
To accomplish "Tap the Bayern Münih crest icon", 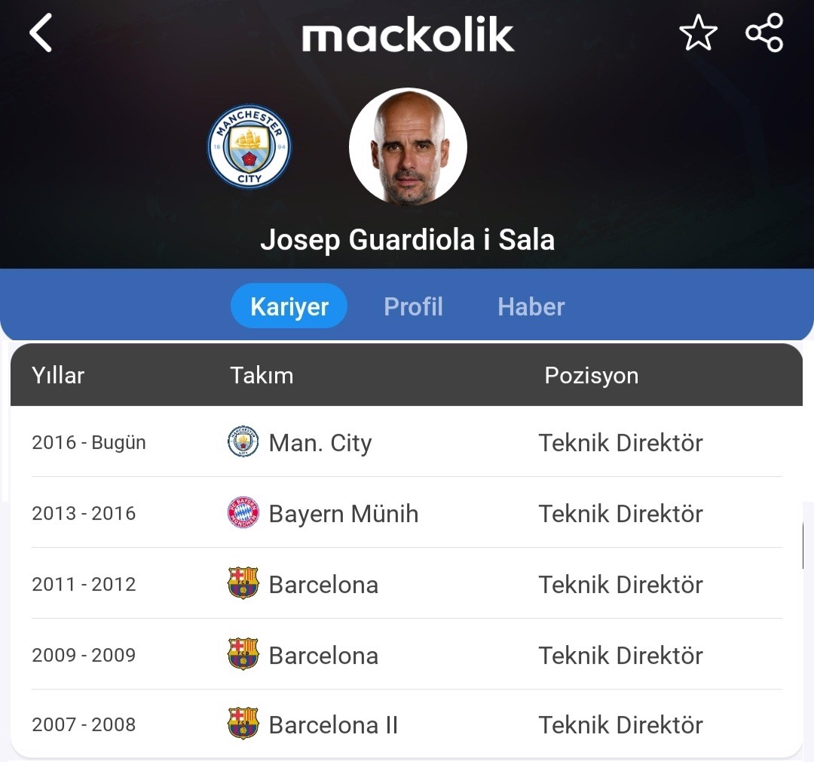I will click(243, 512).
